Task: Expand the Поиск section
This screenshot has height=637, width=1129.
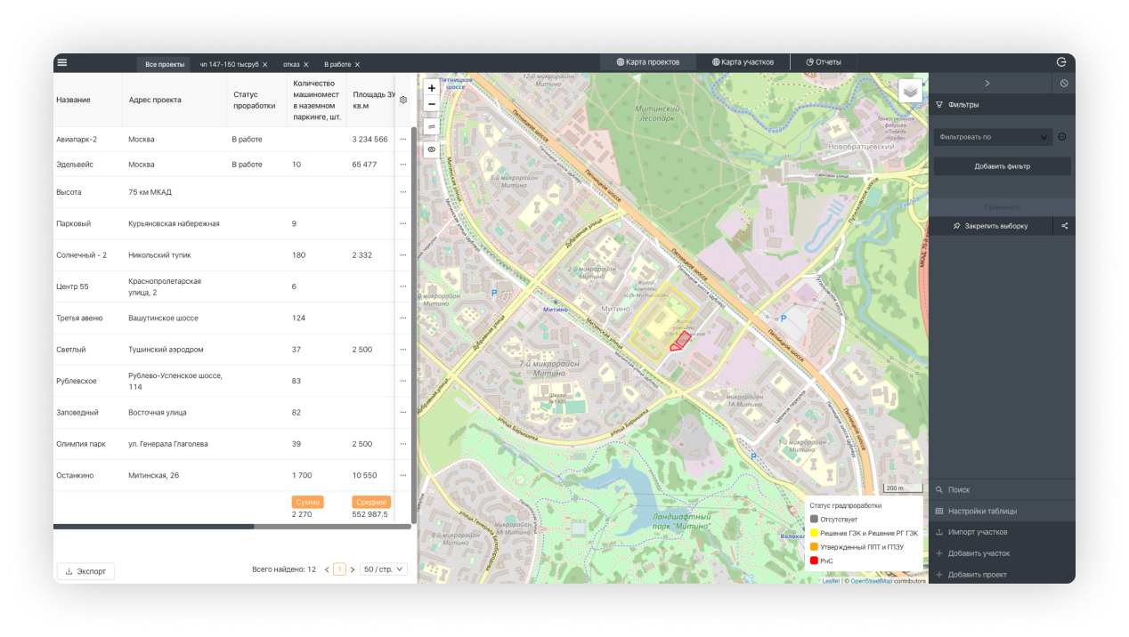Action: 1002,489
